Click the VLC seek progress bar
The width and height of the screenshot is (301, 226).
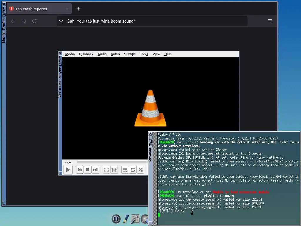112,162
